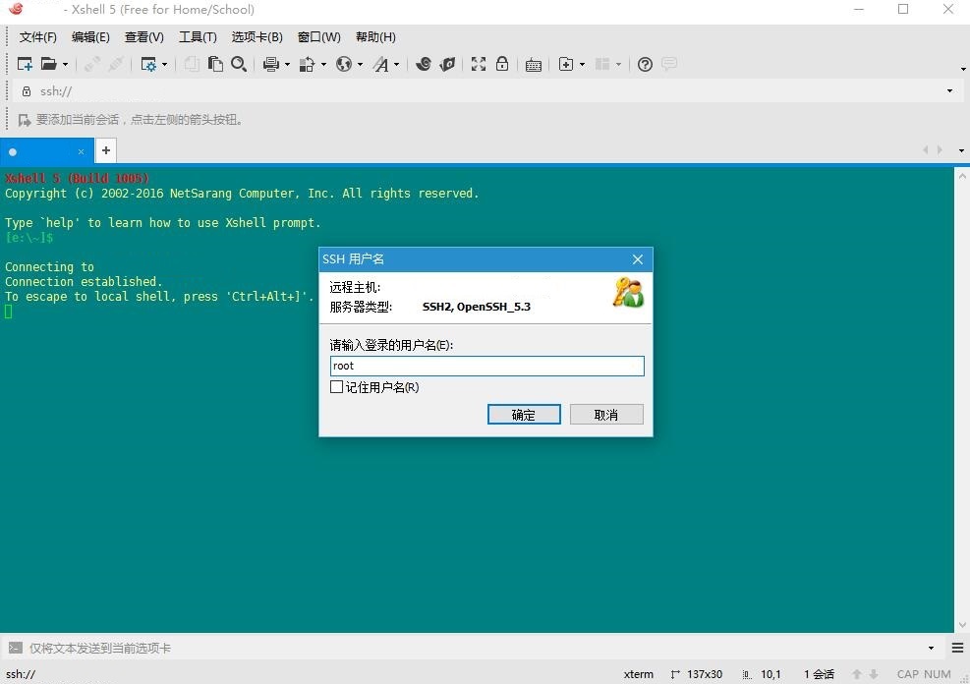Click the New session toolbar icon
Viewport: 970px width, 684px height.
pos(25,64)
